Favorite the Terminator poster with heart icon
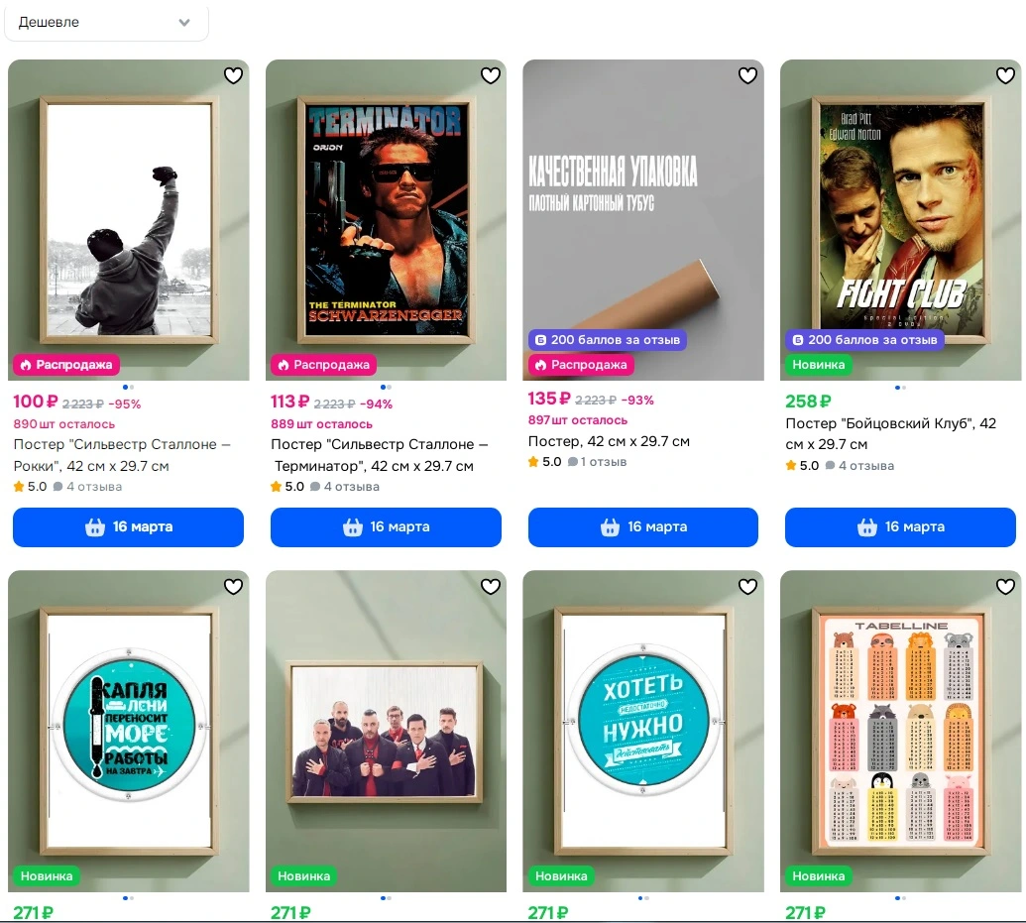Image resolution: width=1026 pixels, height=923 pixels. point(491,76)
